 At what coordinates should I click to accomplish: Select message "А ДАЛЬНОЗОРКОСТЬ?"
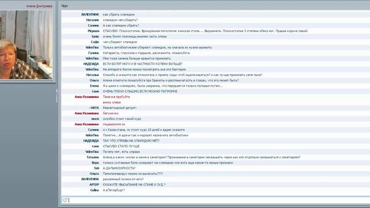pos(119,168)
